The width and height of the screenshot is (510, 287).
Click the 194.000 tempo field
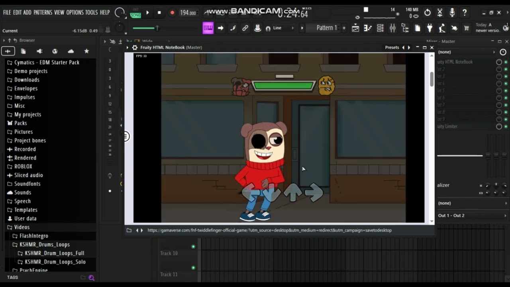[188, 13]
